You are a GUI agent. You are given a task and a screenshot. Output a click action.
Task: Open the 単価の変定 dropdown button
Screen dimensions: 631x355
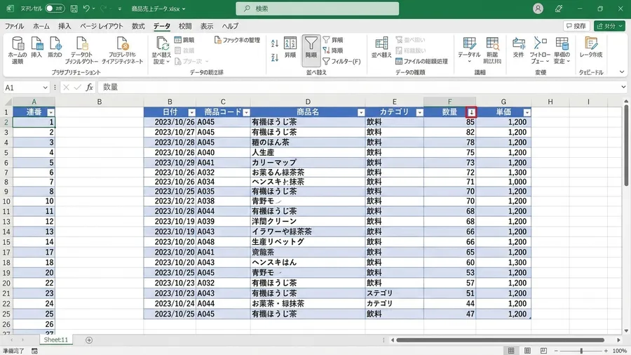[x=562, y=51]
